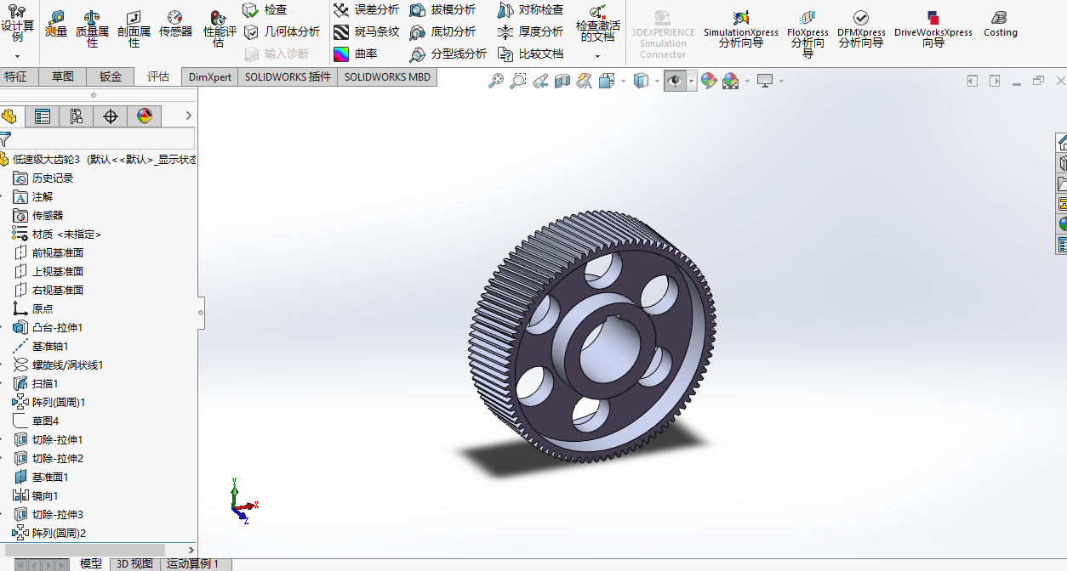Open 厚度分析 thickness analysis

click(x=530, y=31)
